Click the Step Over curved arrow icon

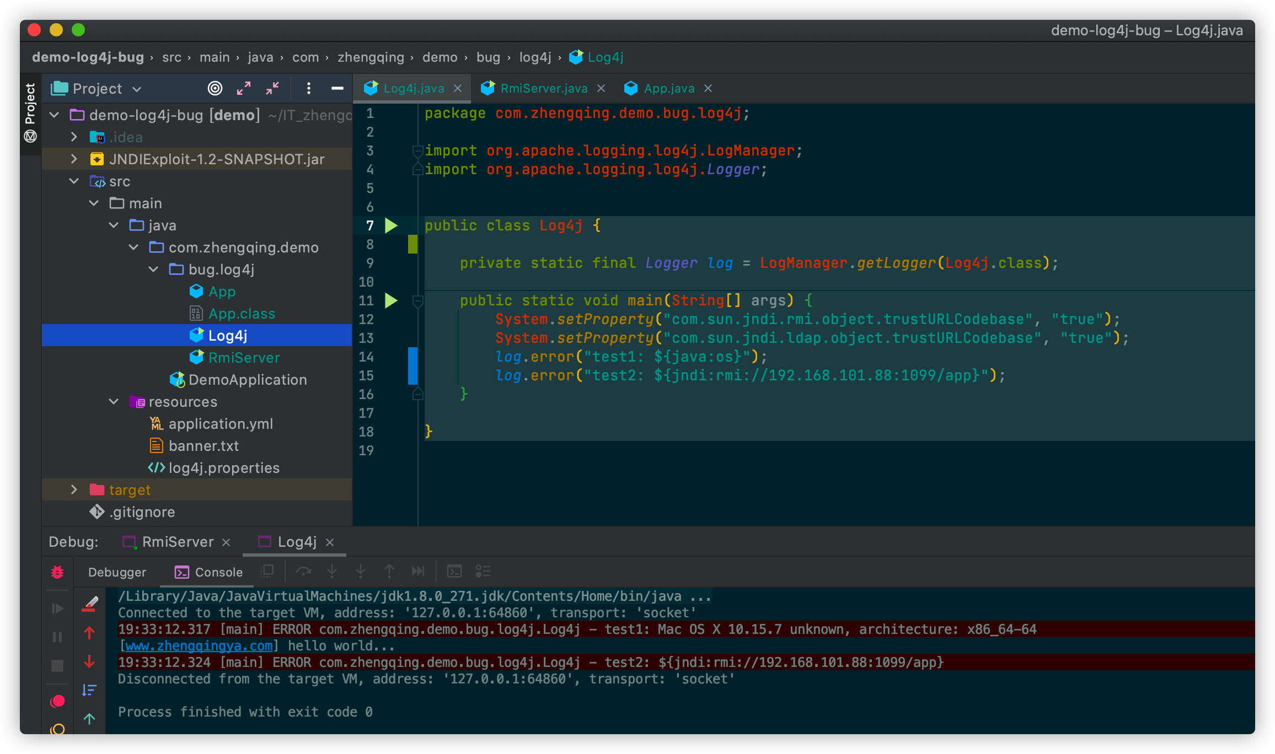coord(303,572)
